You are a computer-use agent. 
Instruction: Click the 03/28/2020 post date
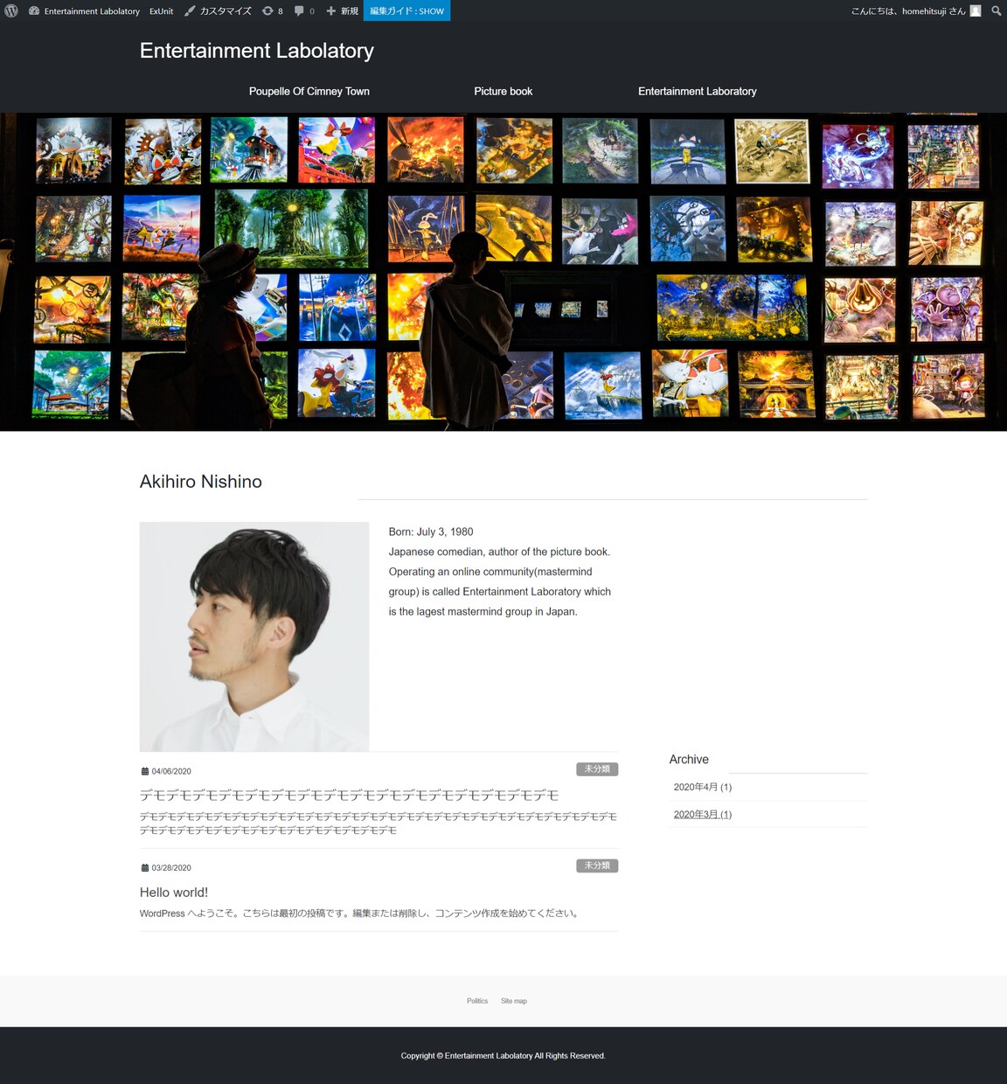click(x=171, y=868)
